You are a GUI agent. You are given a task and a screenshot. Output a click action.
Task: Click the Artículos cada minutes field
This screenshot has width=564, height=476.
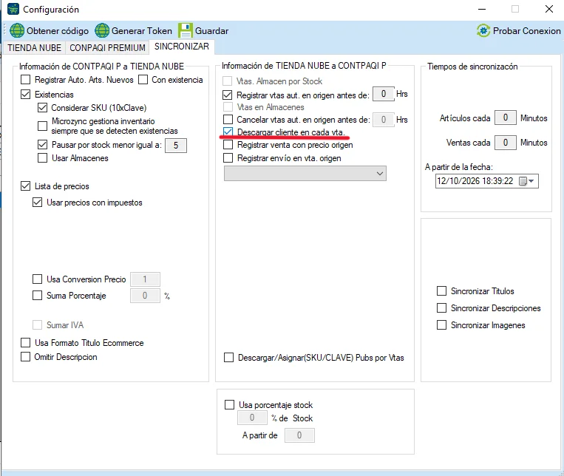tap(506, 118)
